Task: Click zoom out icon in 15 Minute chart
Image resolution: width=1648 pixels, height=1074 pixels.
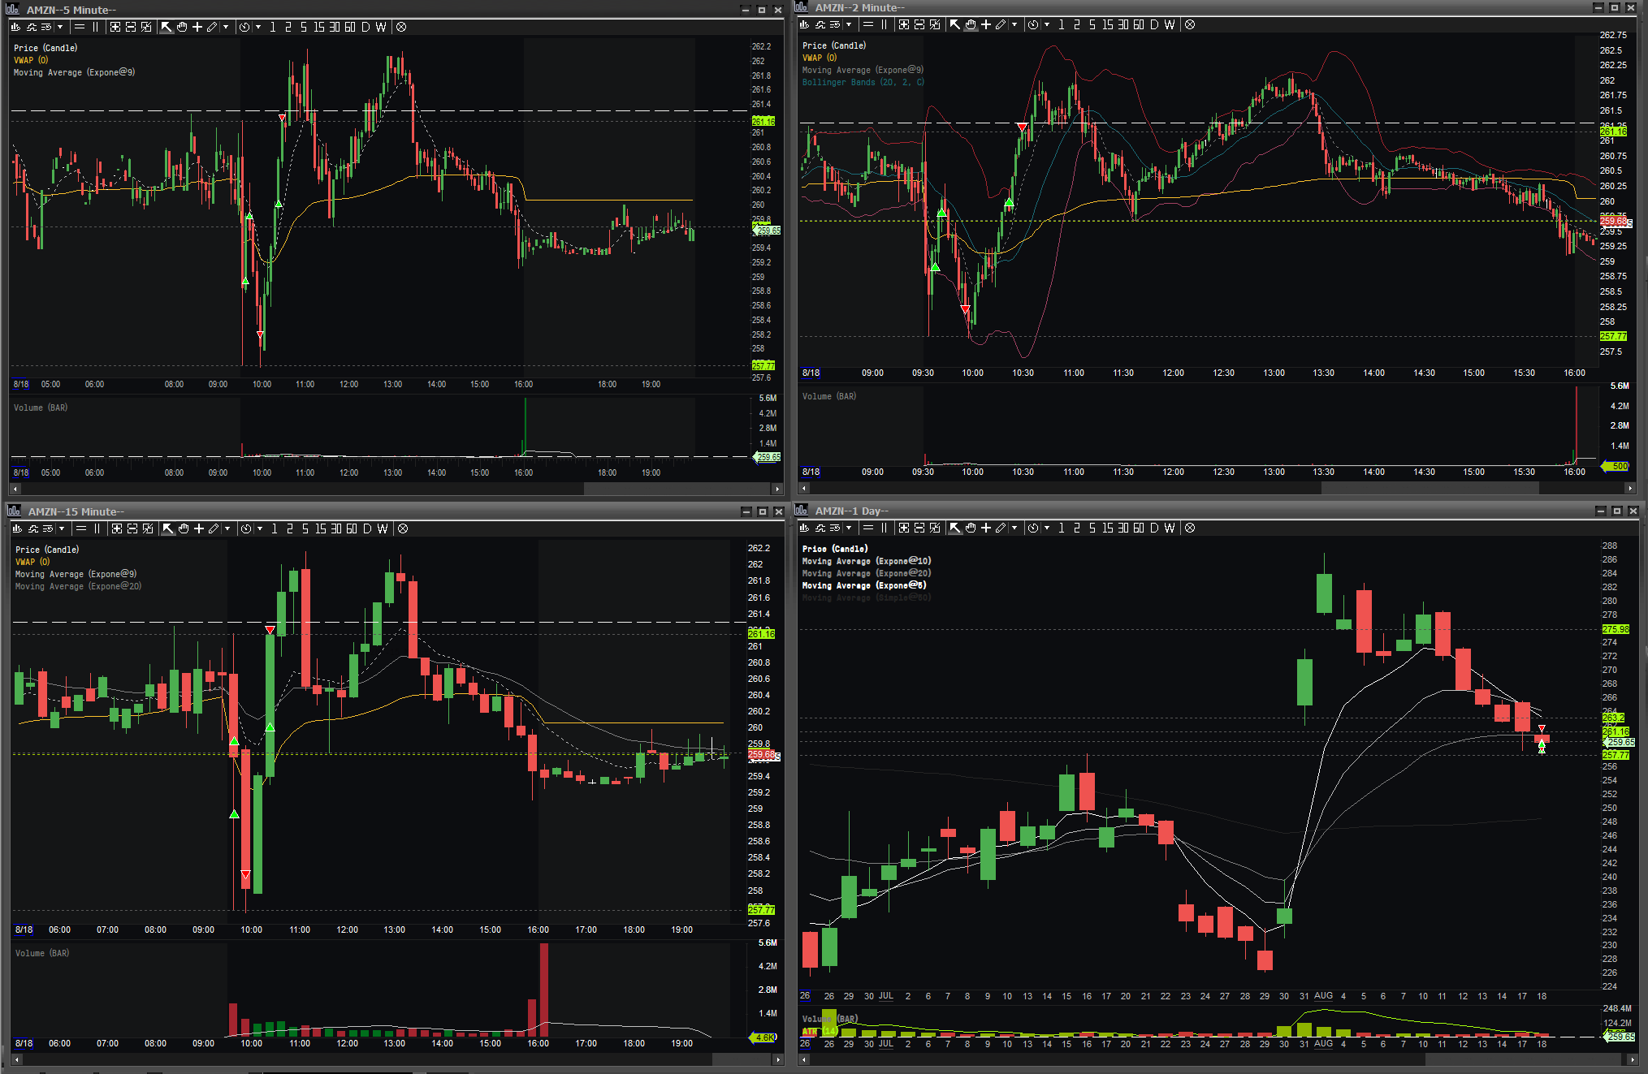Action: (x=132, y=528)
